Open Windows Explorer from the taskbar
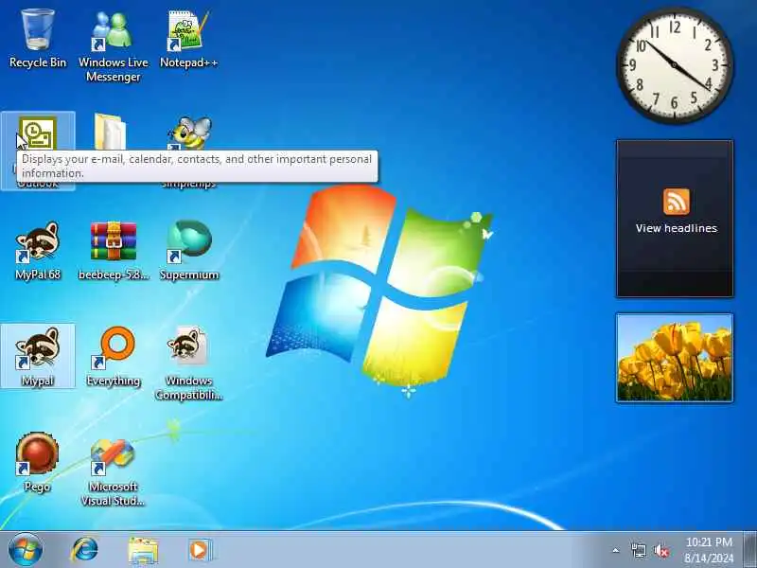This screenshot has width=757, height=568. click(x=143, y=551)
